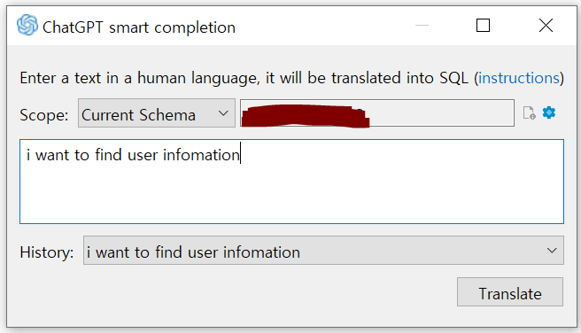
Task: Click the grayed-out document custom-scope icon
Action: [529, 113]
